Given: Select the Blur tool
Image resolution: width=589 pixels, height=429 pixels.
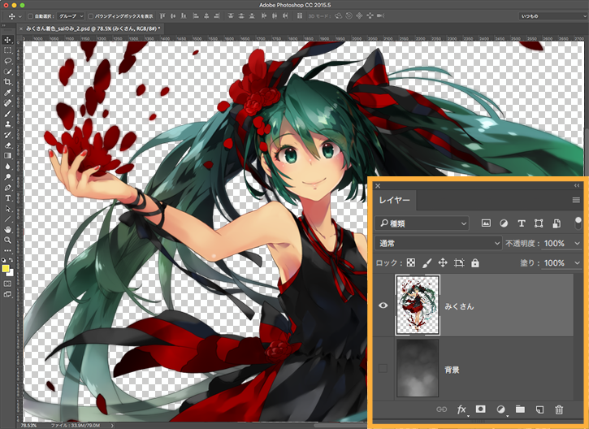Looking at the screenshot, I should tap(7, 166).
